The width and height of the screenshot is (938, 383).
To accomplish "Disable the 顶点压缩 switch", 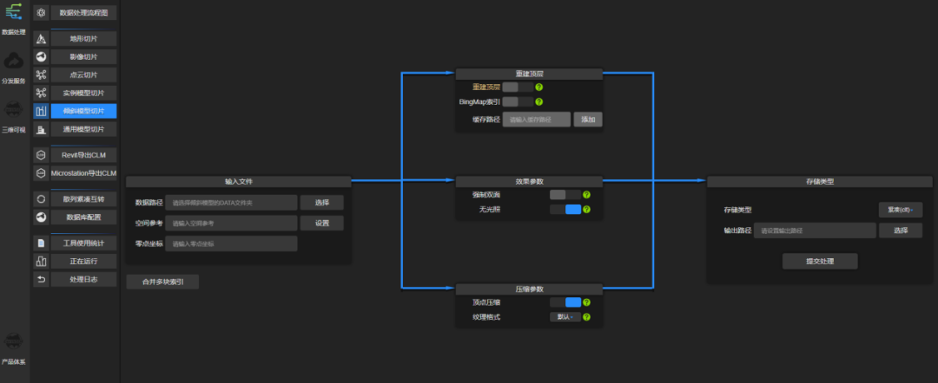I will point(565,302).
